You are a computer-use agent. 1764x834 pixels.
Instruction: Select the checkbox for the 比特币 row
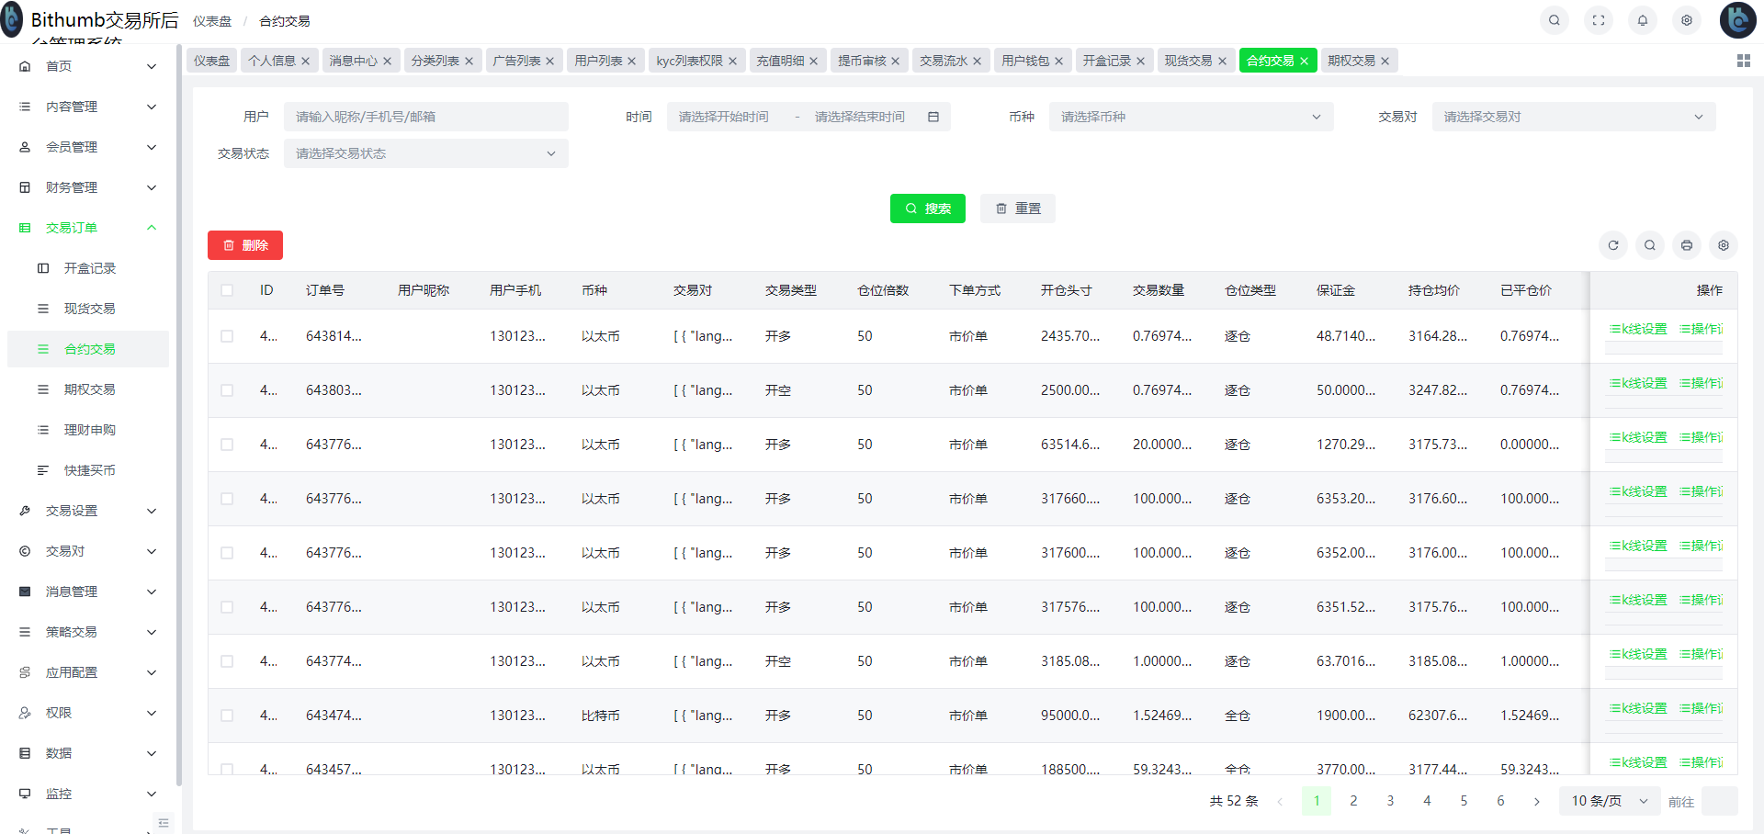point(227,716)
